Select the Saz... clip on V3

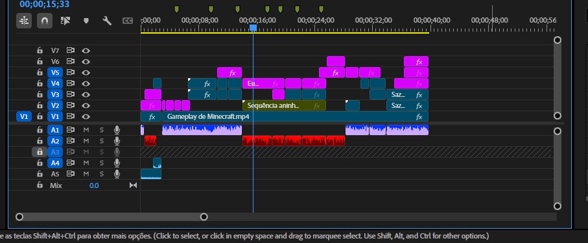(x=407, y=94)
